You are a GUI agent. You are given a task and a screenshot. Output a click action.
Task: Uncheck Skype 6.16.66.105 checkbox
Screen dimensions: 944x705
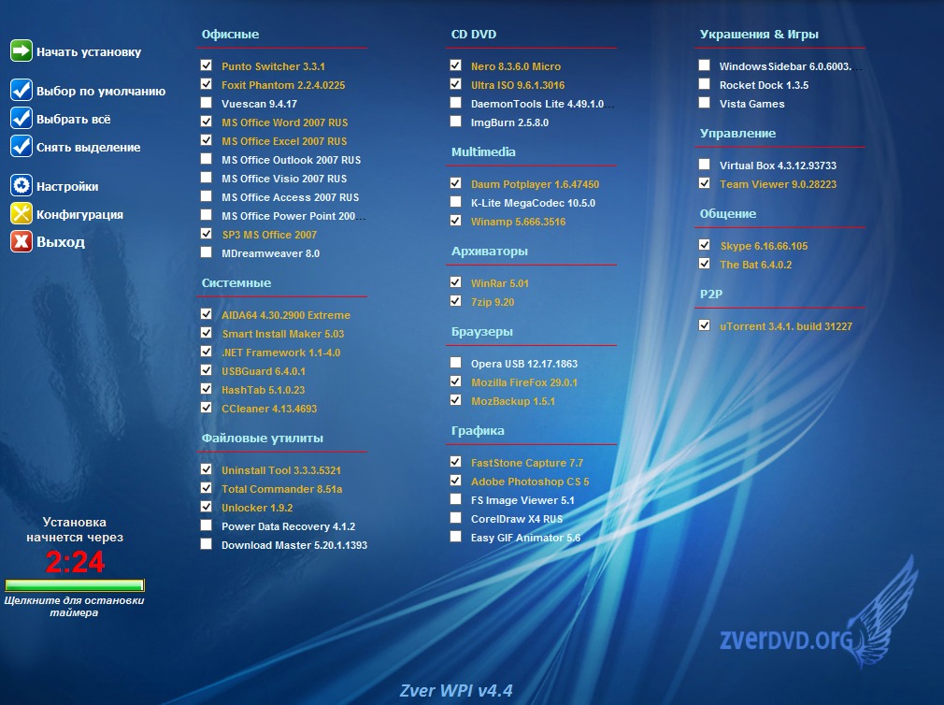click(704, 244)
